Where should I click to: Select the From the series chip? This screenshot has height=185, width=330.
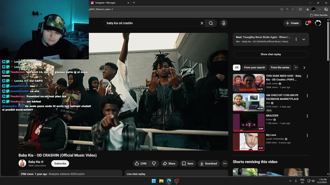[x=280, y=68]
